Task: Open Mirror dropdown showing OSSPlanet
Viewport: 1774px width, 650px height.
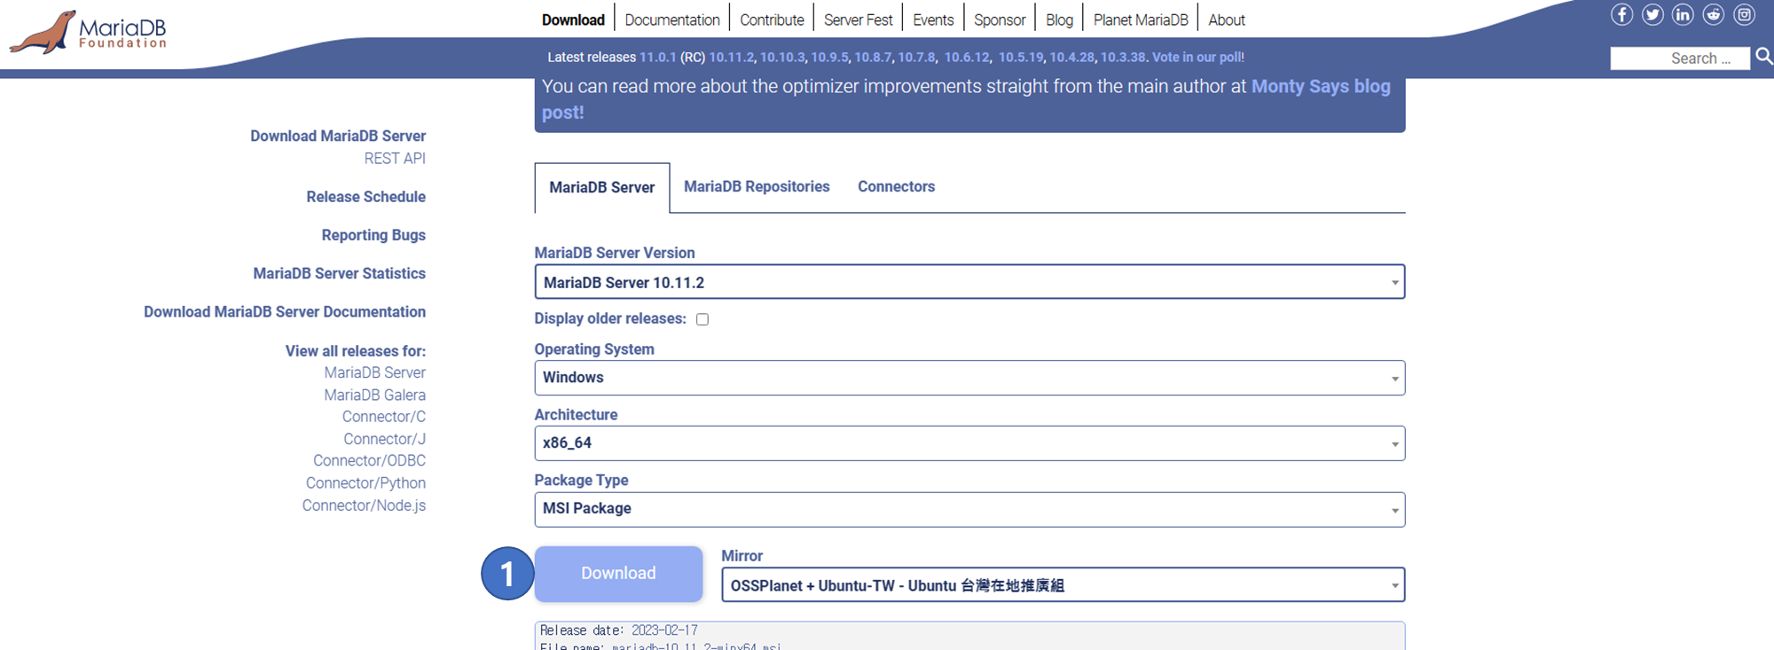Action: click(x=1063, y=585)
